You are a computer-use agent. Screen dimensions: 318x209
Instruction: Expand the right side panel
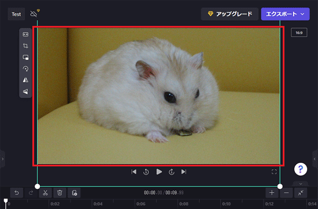click(315, 159)
